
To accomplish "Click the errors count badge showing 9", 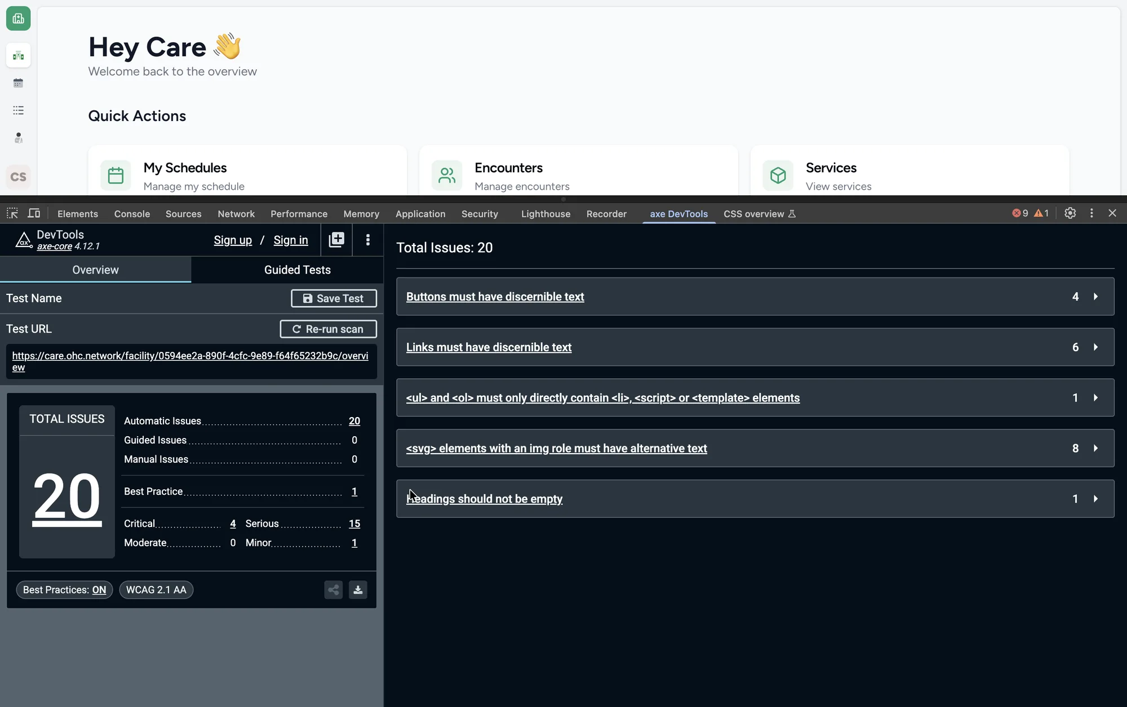I will pyautogui.click(x=1020, y=213).
